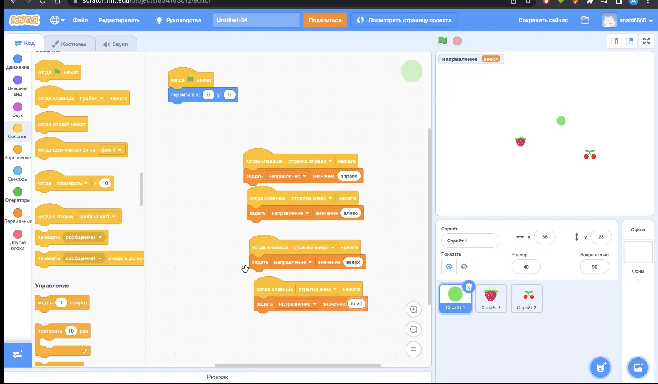
Task: Open the Файл menu
Action: coord(80,20)
